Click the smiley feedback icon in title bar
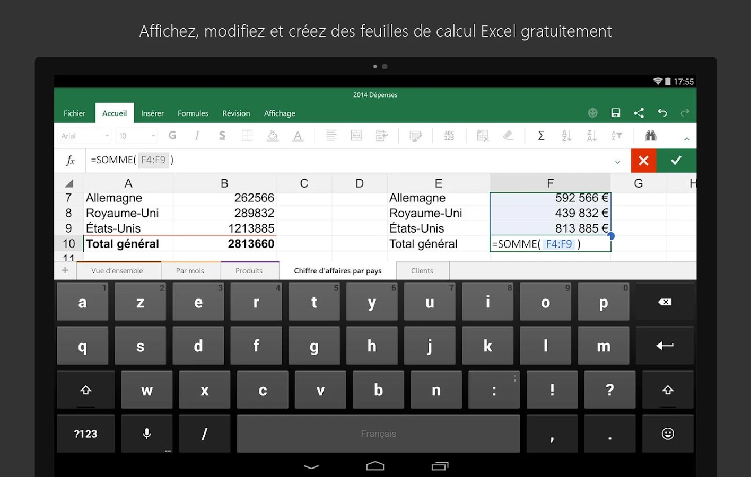Viewport: 751px width, 477px height. tap(593, 113)
